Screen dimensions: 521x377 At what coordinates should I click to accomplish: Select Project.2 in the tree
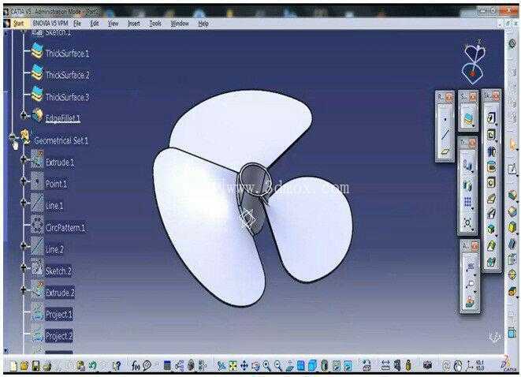(x=59, y=336)
